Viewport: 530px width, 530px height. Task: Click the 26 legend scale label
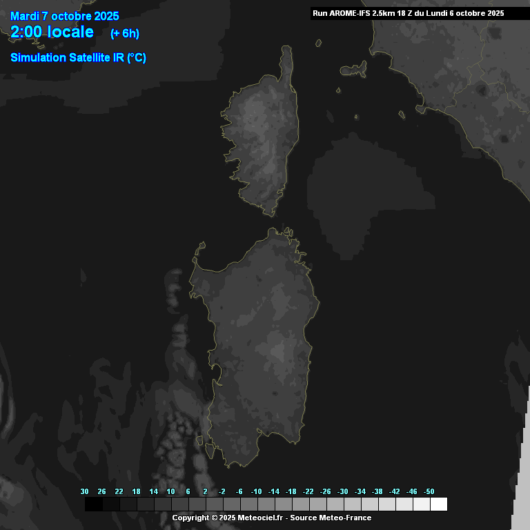pyautogui.click(x=101, y=491)
